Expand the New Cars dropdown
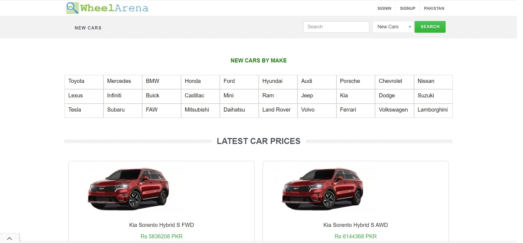 pyautogui.click(x=393, y=27)
